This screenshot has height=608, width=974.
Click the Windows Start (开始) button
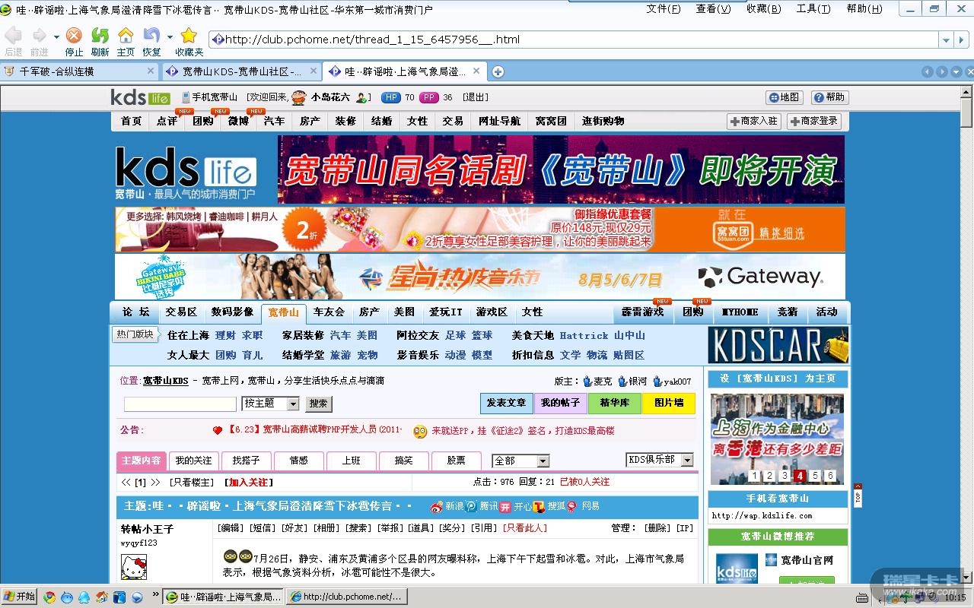19,597
